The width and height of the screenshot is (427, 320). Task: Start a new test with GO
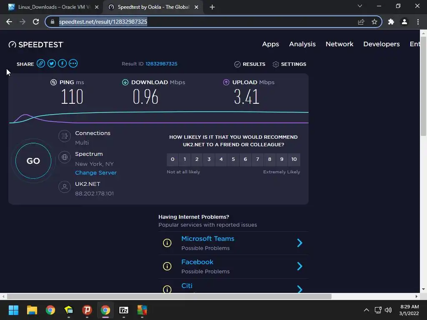pos(33,161)
